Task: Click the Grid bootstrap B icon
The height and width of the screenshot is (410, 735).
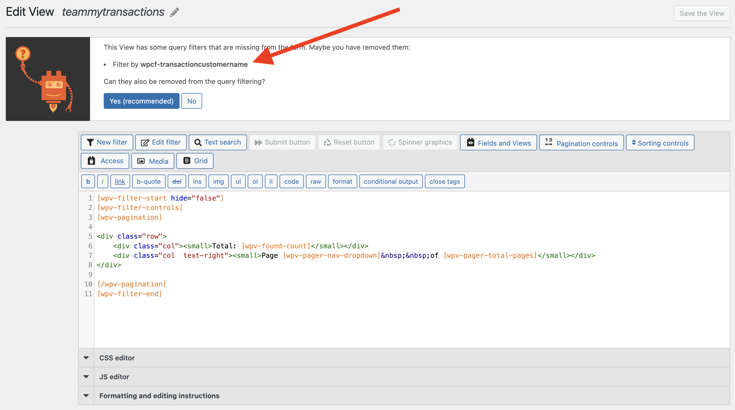Action: pyautogui.click(x=187, y=161)
